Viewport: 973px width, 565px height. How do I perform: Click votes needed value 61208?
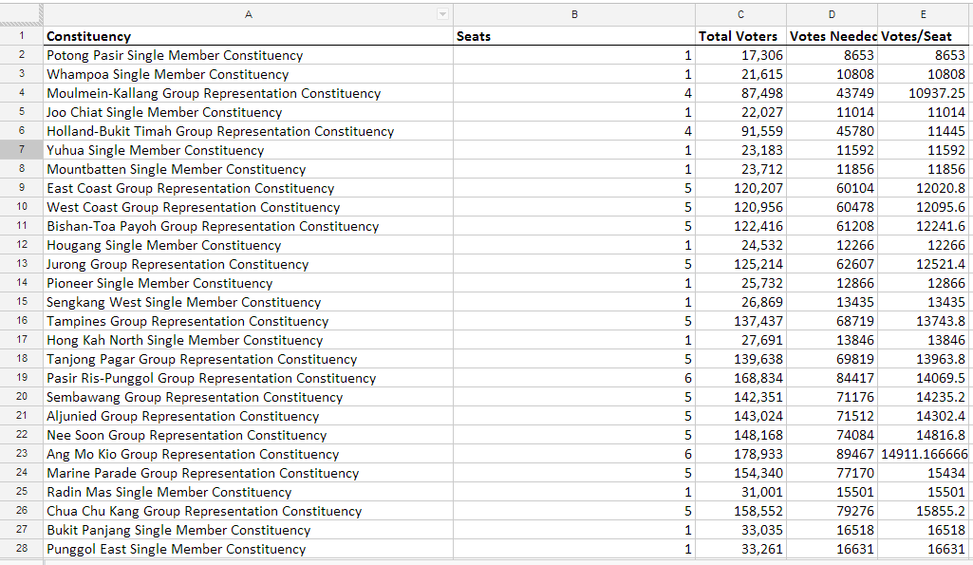point(832,226)
